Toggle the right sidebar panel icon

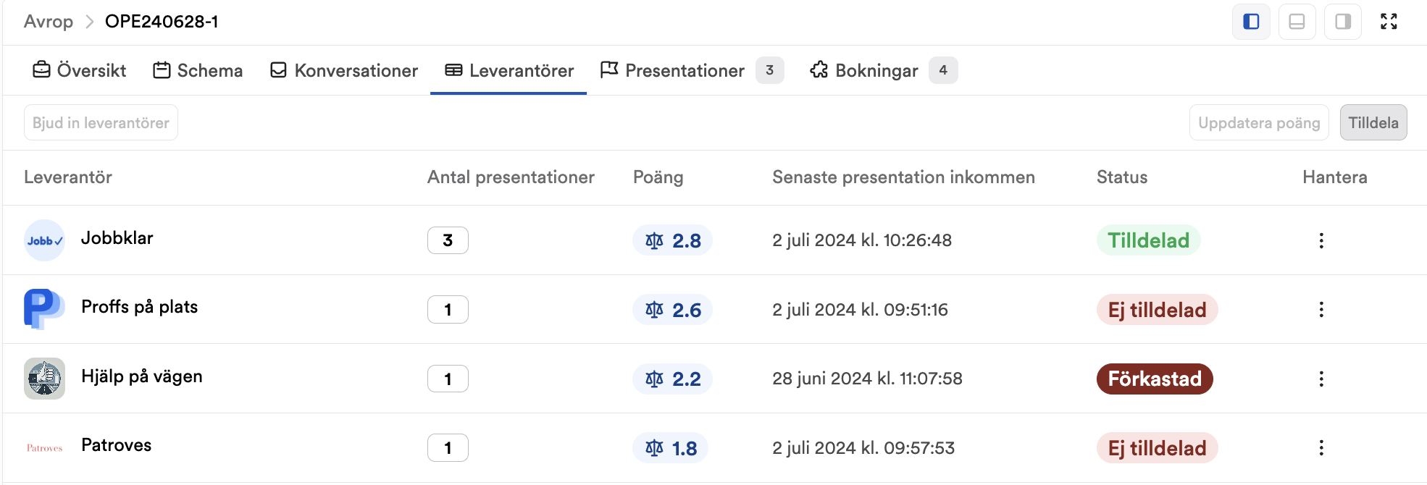[x=1343, y=22]
